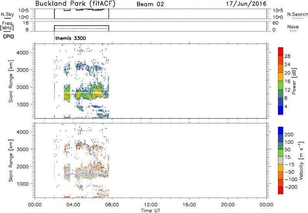Screen dimensions: 308x213
Task: Click the blue bottom segment of Power colorbar
Action: pyautogui.click(x=281, y=110)
